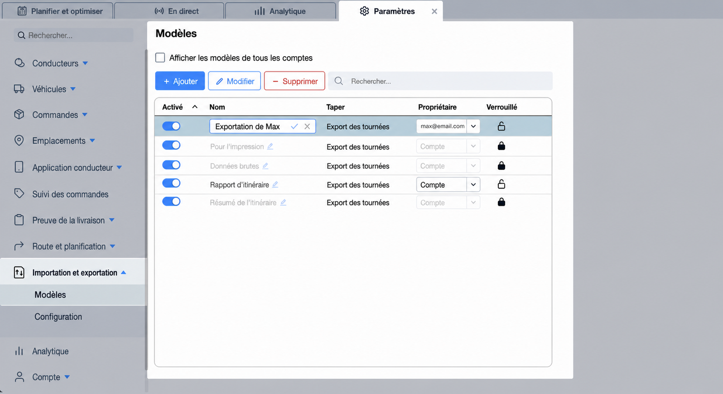Disable the 'Données brutes' template switch
Viewport: 723px width, 394px height.
click(171, 165)
